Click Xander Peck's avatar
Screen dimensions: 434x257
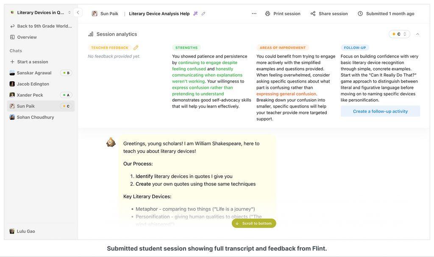click(12, 95)
